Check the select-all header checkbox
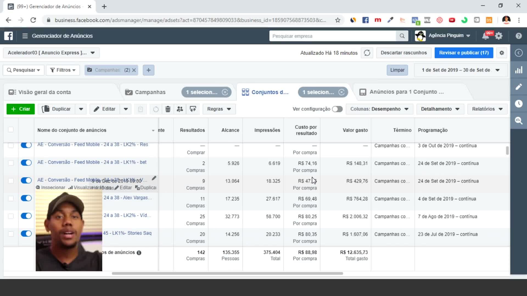 pyautogui.click(x=11, y=129)
